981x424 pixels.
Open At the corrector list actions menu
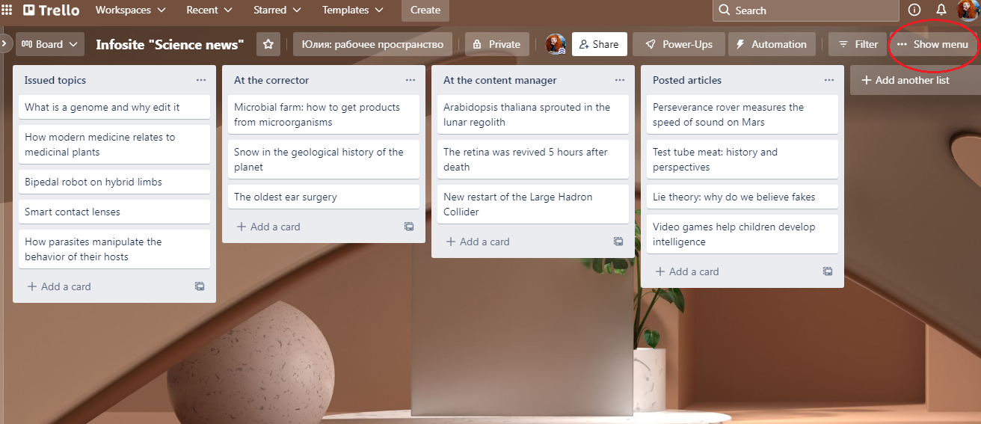[410, 80]
